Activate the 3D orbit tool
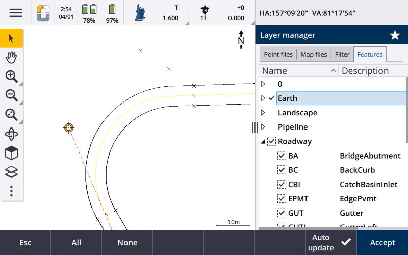408x255 pixels. coord(11,134)
